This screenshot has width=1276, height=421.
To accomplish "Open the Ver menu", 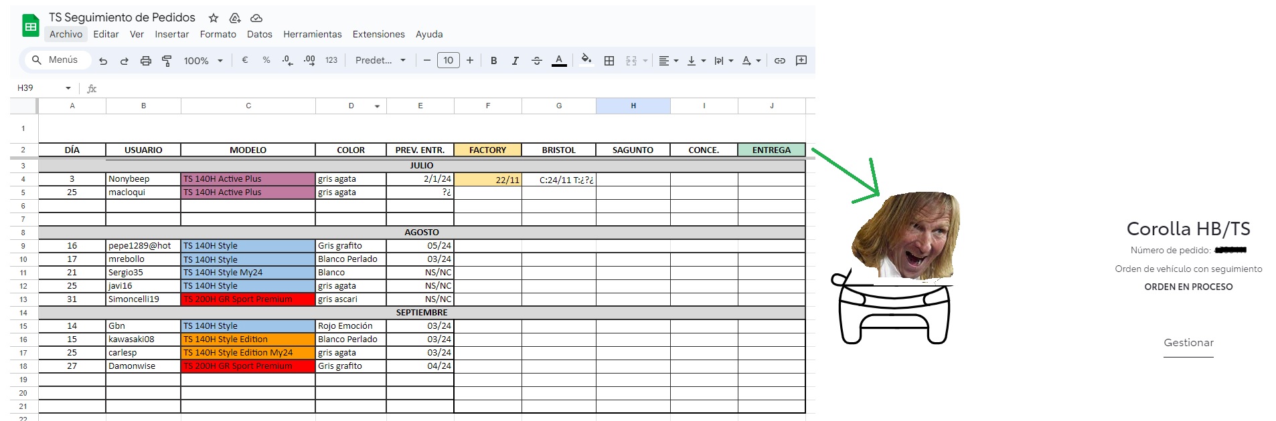I will 137,34.
